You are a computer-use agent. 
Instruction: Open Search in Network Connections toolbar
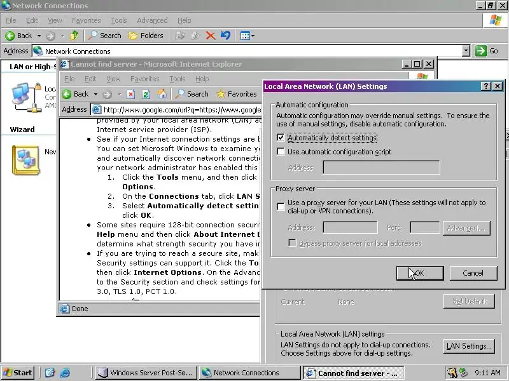[x=104, y=36]
